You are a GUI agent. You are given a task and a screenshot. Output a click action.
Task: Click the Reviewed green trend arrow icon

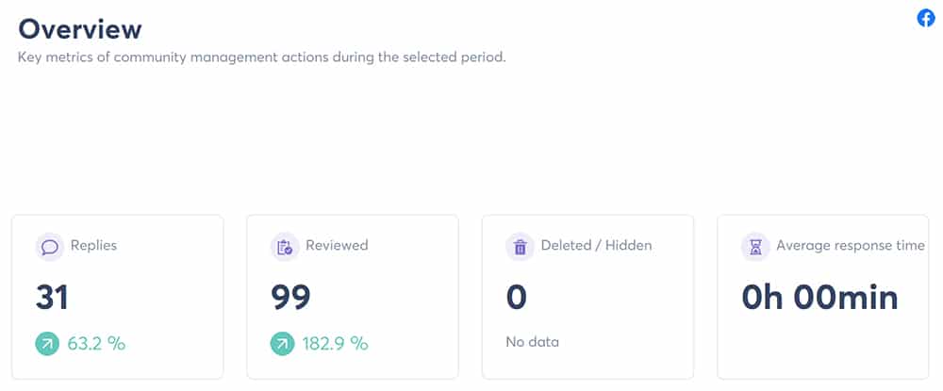[x=283, y=344]
